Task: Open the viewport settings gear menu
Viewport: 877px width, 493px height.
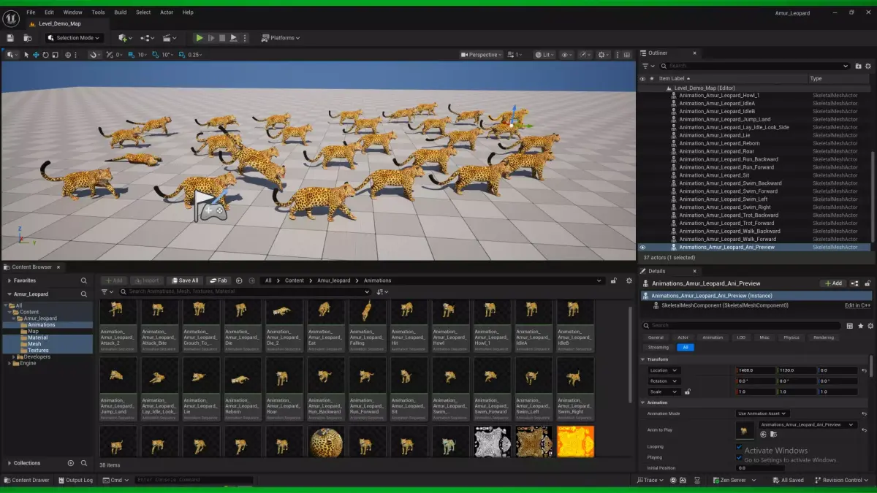Action: point(604,55)
